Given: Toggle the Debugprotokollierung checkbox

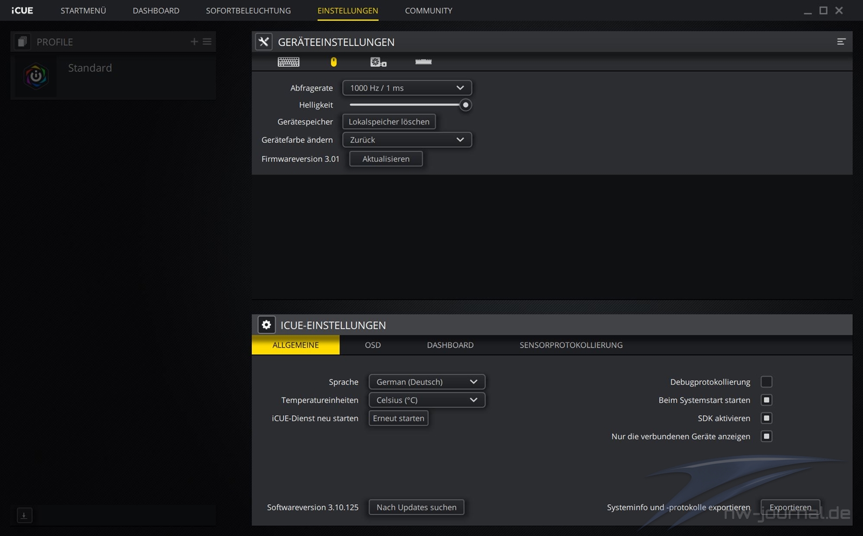Looking at the screenshot, I should (x=766, y=382).
